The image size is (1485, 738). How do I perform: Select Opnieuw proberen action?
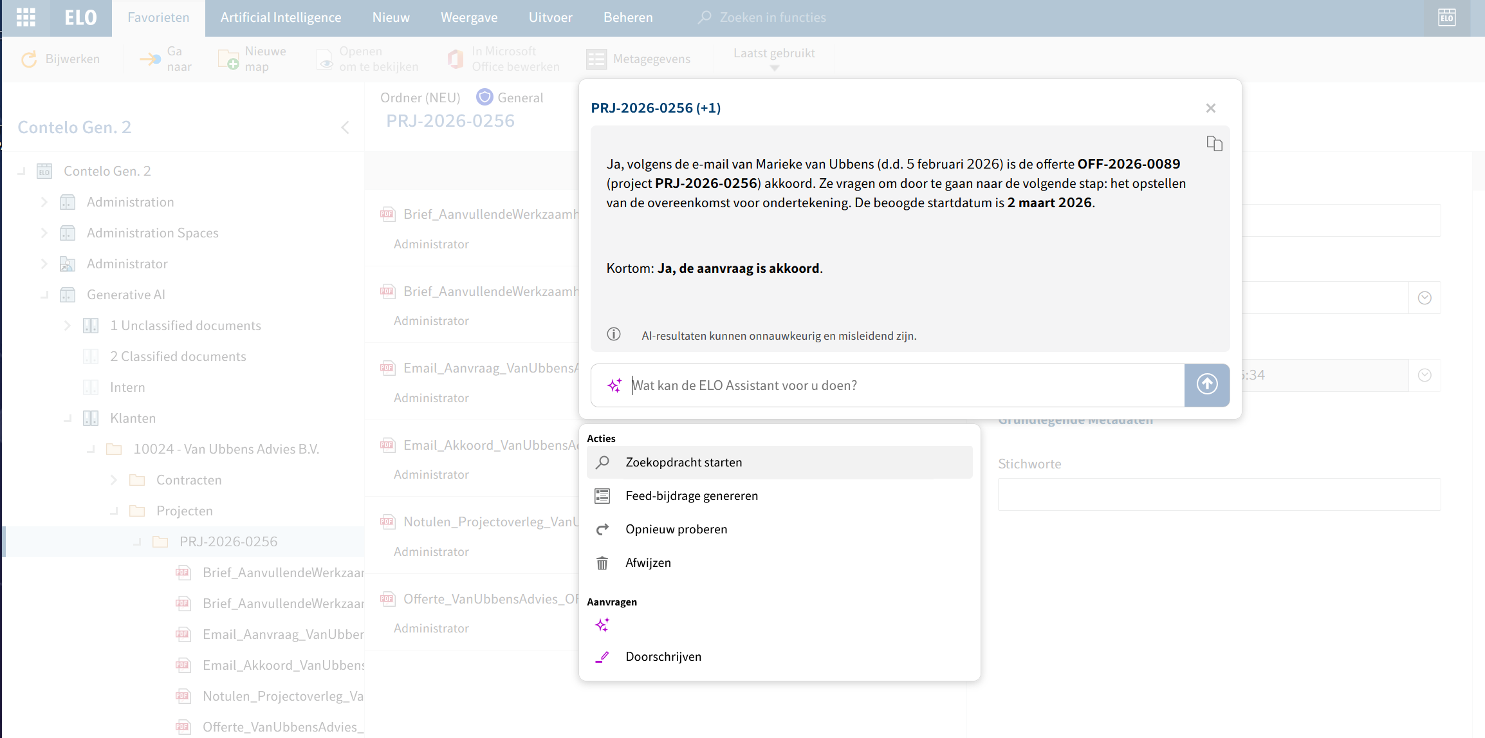pyautogui.click(x=780, y=529)
